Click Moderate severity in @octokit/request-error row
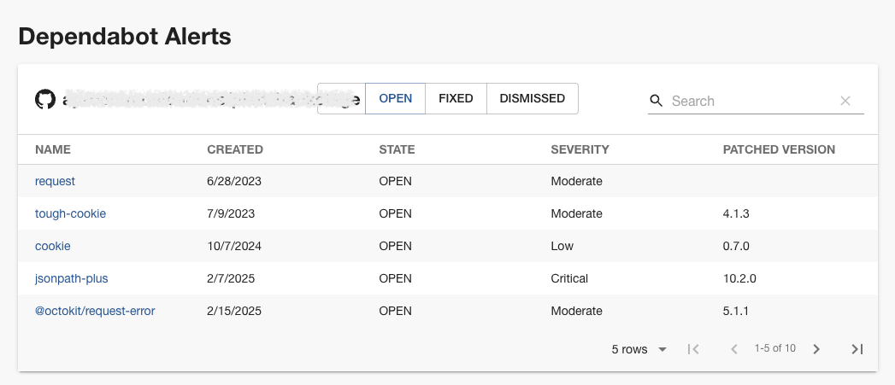The height and width of the screenshot is (385, 895). tap(576, 312)
